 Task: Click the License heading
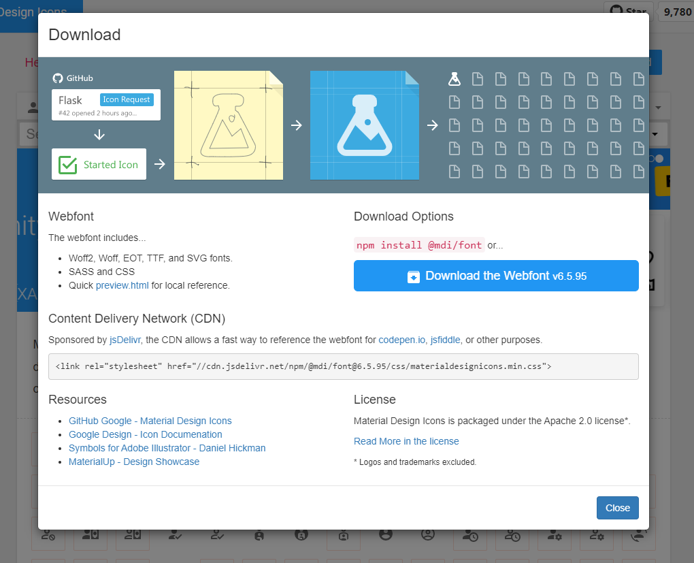[x=374, y=400]
